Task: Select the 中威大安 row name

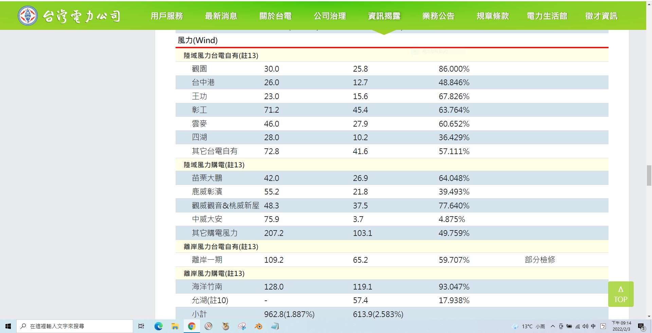Action: [207, 219]
